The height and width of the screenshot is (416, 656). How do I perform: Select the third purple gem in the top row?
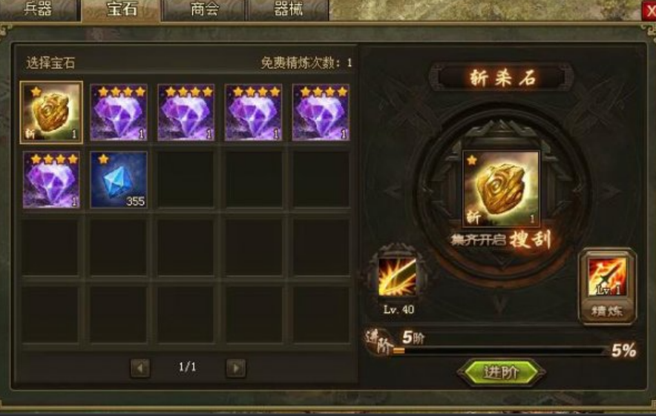click(254, 113)
